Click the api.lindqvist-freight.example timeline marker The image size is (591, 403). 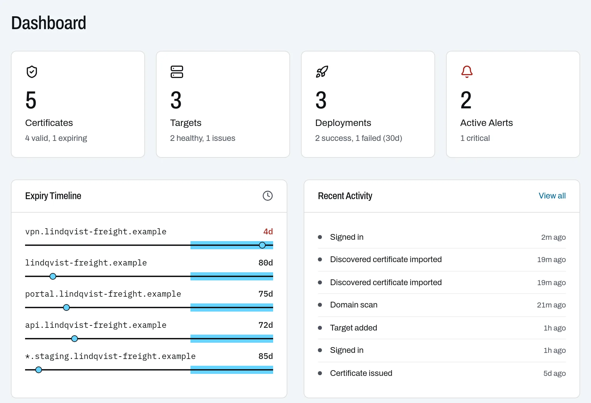coord(75,339)
